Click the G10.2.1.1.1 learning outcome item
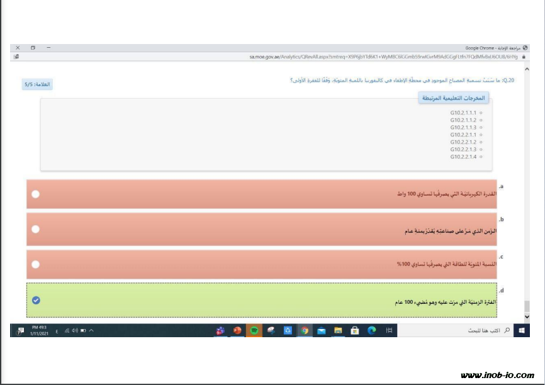The height and width of the screenshot is (385, 545). pos(466,113)
